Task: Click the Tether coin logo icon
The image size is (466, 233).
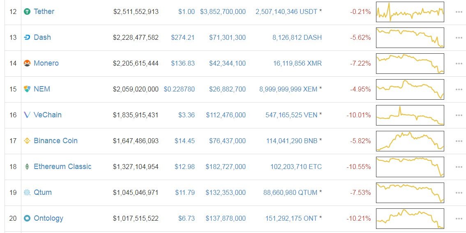Action: (x=27, y=11)
